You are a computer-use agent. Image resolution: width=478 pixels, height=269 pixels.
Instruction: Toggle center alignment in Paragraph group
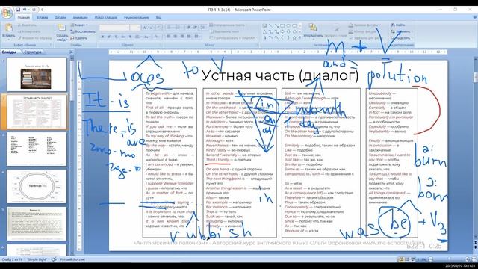[x=176, y=37]
